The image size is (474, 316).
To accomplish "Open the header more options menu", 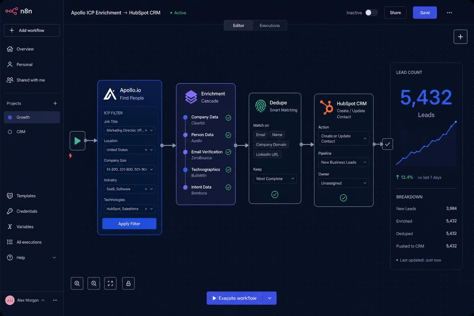I will [x=449, y=13].
